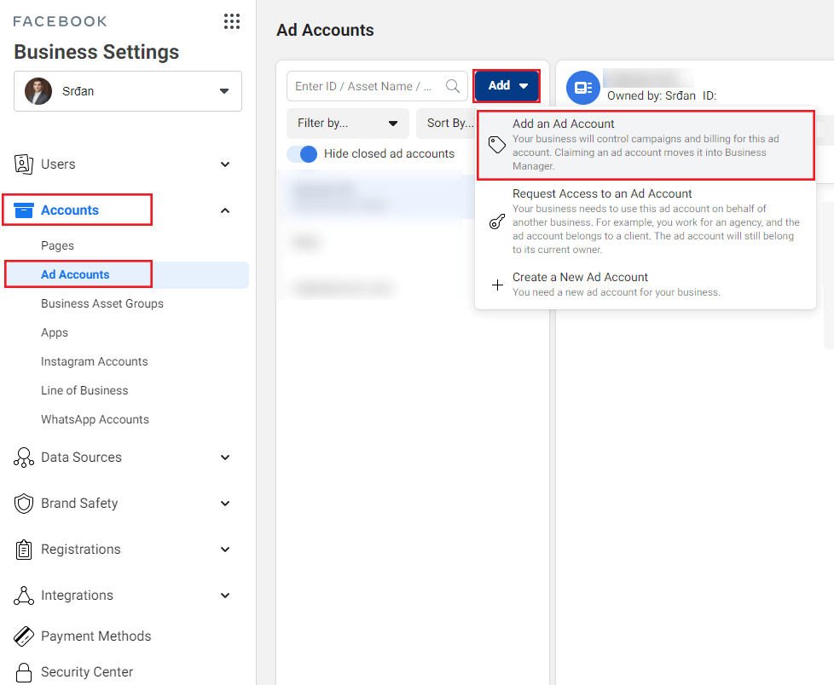Click the Data Sources nodes icon
Screen dimensions: 834x685
pos(23,458)
